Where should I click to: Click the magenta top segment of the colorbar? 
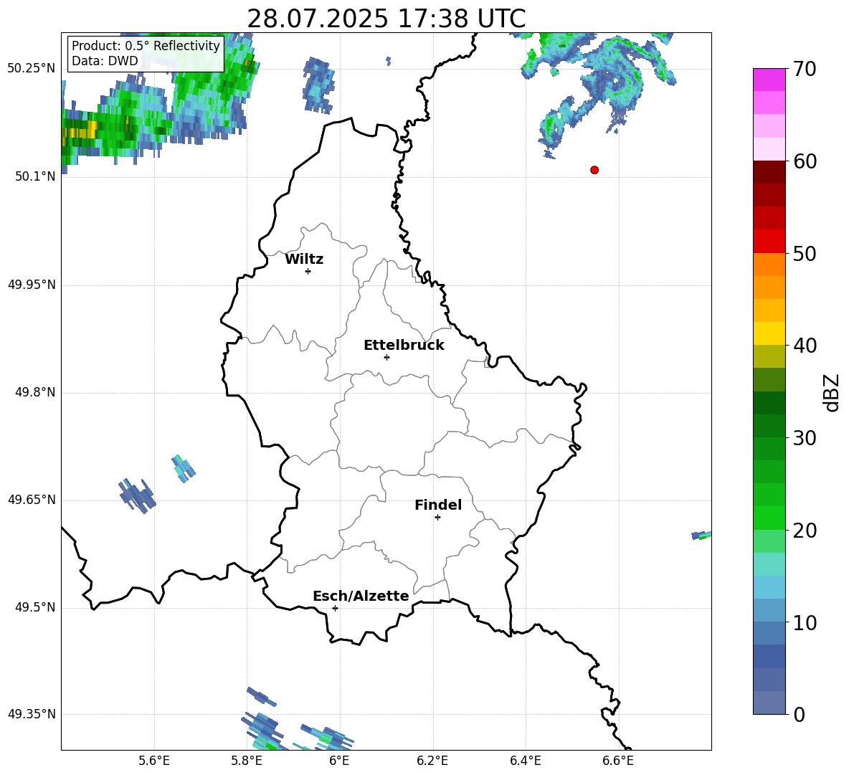click(x=769, y=80)
